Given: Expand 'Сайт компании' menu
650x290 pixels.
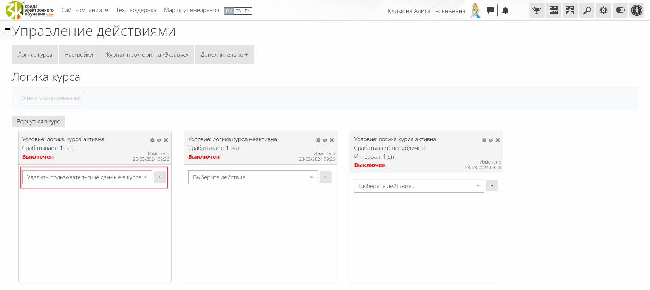Looking at the screenshot, I should [x=85, y=10].
